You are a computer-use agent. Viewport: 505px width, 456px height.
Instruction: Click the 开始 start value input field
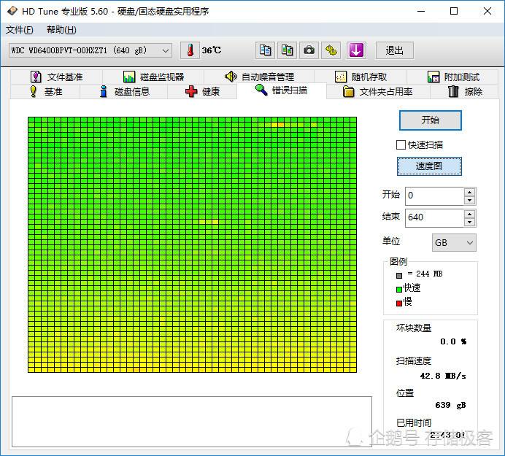[x=434, y=196]
